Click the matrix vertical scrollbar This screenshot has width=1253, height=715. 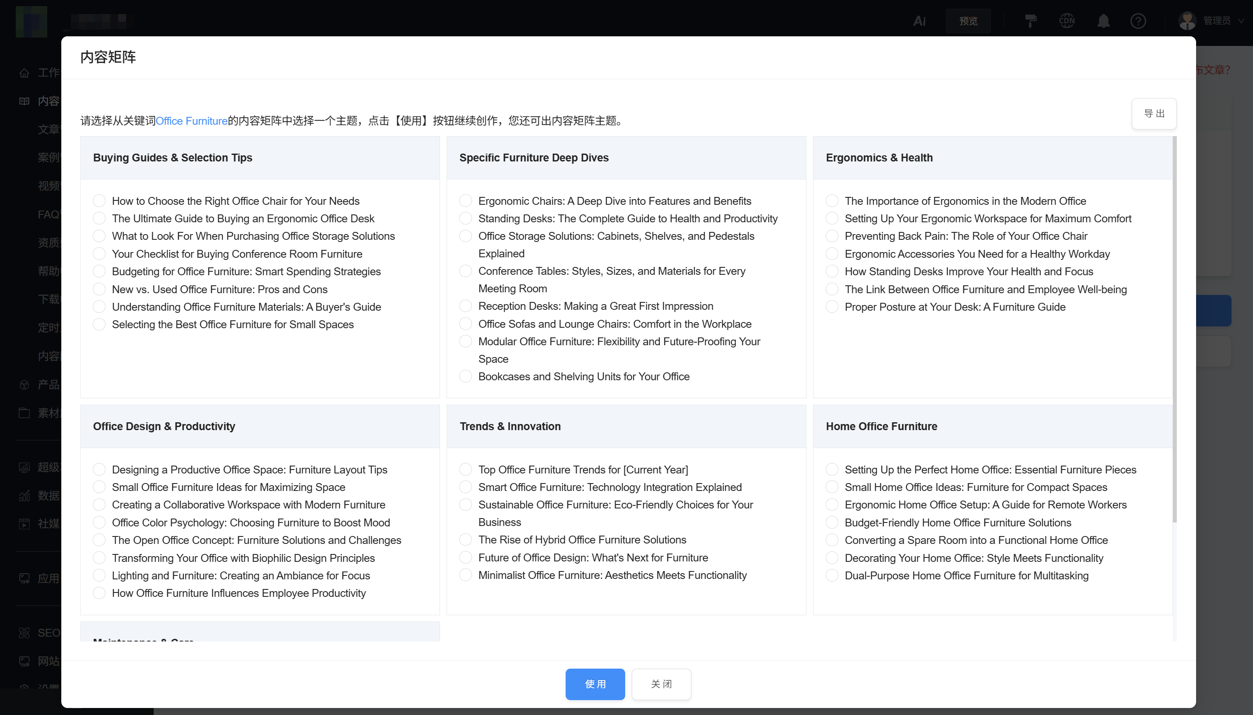coord(1174,329)
